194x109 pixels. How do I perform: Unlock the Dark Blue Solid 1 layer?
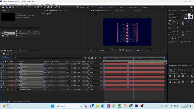7,90
